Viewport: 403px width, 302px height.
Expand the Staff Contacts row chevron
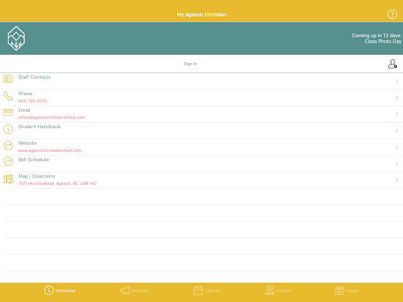tap(397, 81)
